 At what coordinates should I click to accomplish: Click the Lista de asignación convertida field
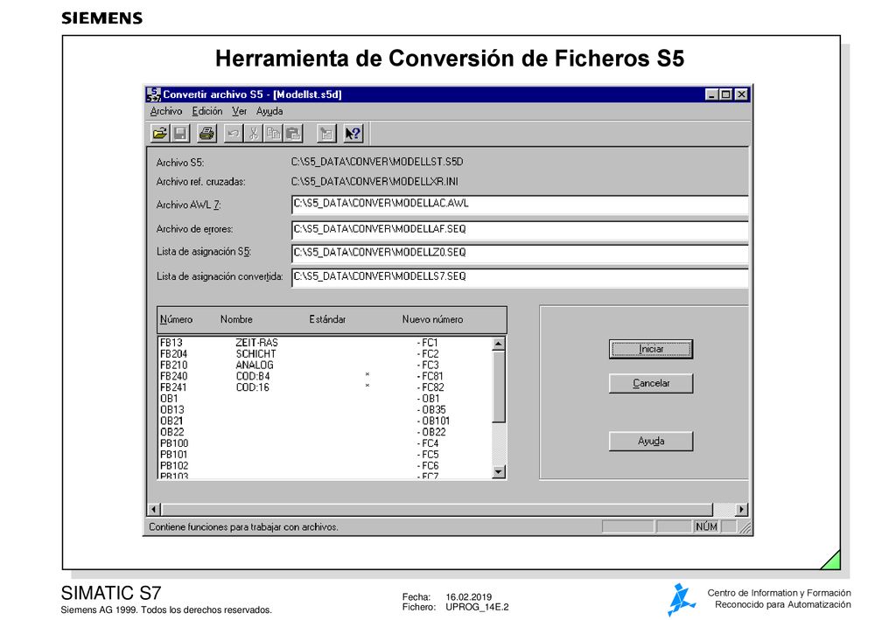(520, 277)
